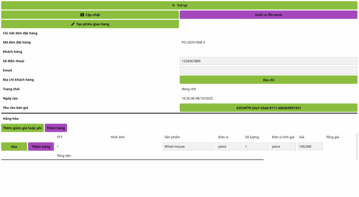Open the Địa chỉ customer address button
This screenshot has width=359, height=197.
point(268,80)
